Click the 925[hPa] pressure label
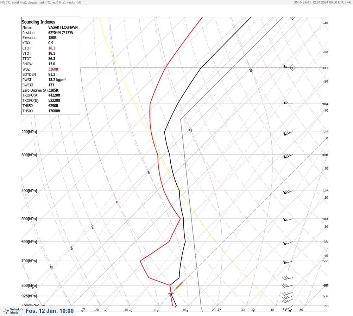Screen dimensions: 353x316 click(x=29, y=296)
